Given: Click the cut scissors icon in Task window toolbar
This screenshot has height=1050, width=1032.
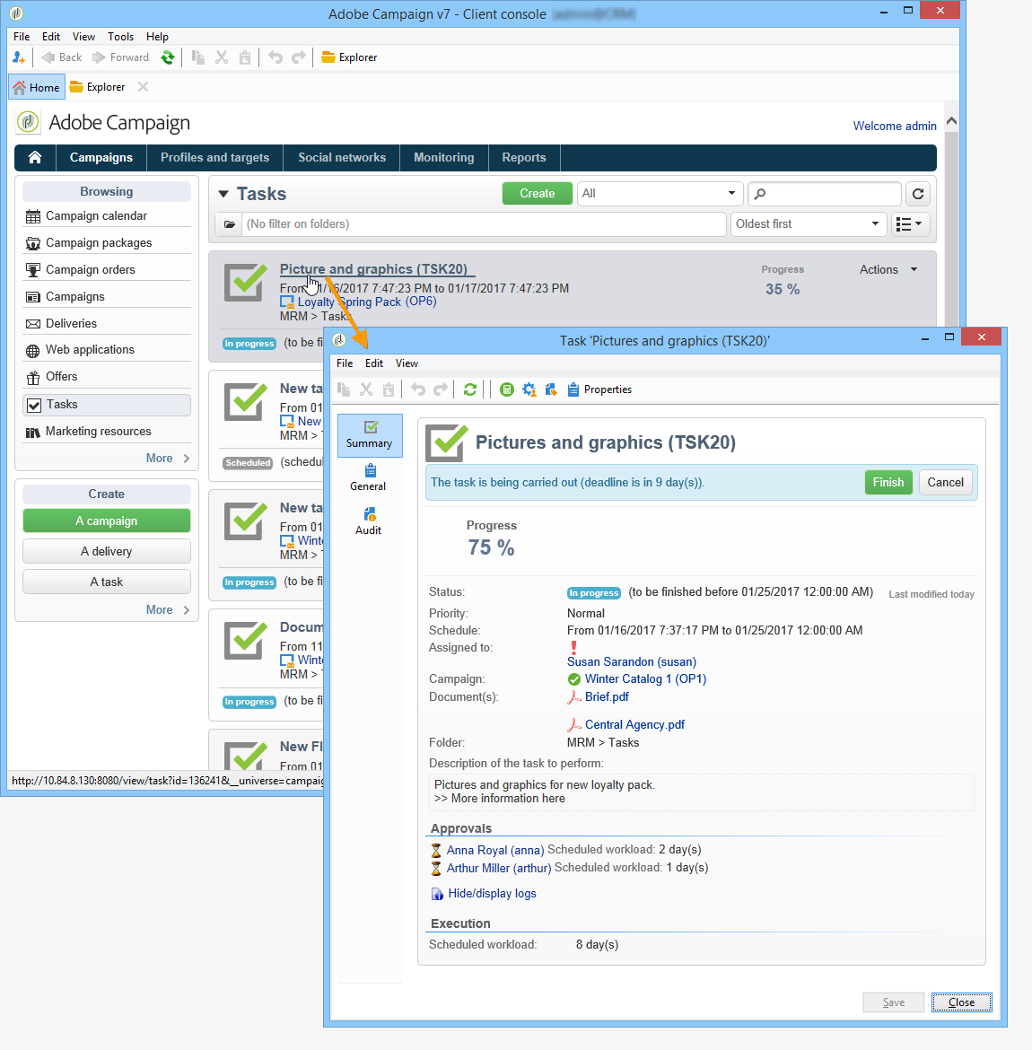Looking at the screenshot, I should coord(365,389).
